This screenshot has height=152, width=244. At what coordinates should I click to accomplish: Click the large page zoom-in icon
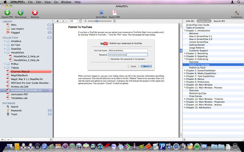tap(114, 21)
